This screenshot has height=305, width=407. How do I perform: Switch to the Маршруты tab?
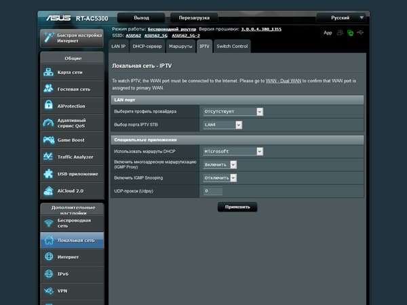pyautogui.click(x=180, y=46)
